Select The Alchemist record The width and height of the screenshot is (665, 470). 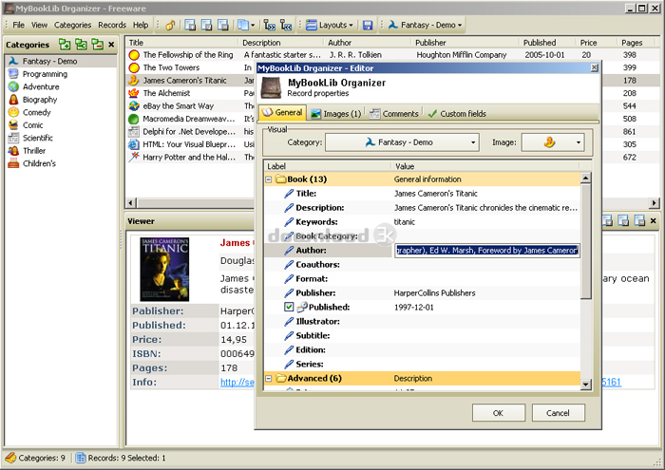166,93
